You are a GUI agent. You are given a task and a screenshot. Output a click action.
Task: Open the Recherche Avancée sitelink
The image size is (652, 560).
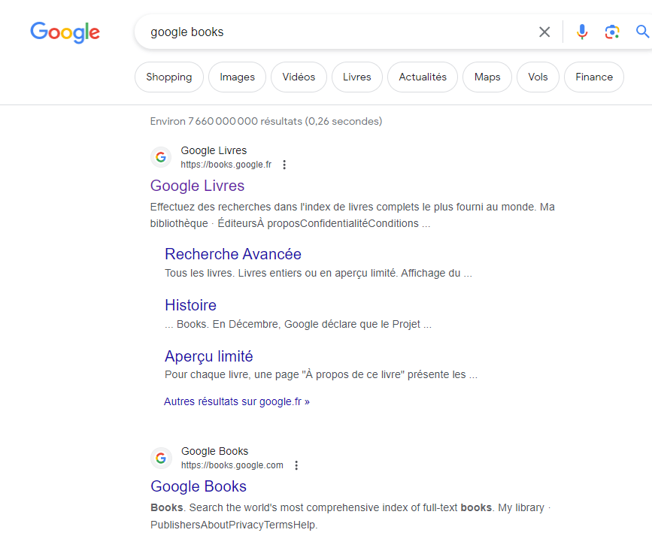[x=232, y=254]
